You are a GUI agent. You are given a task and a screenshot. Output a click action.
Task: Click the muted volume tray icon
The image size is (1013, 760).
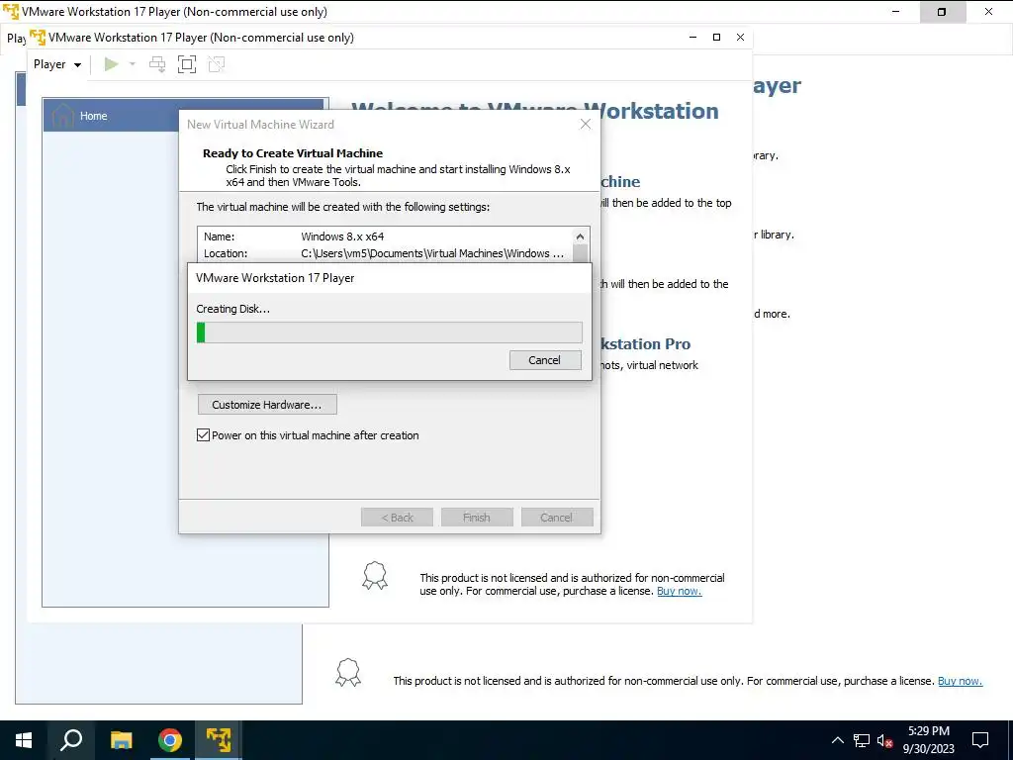[x=884, y=740]
